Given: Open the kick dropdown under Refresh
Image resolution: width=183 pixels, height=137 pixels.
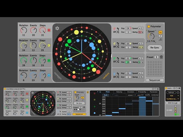Looking at the screenshot, I should tap(173, 96).
